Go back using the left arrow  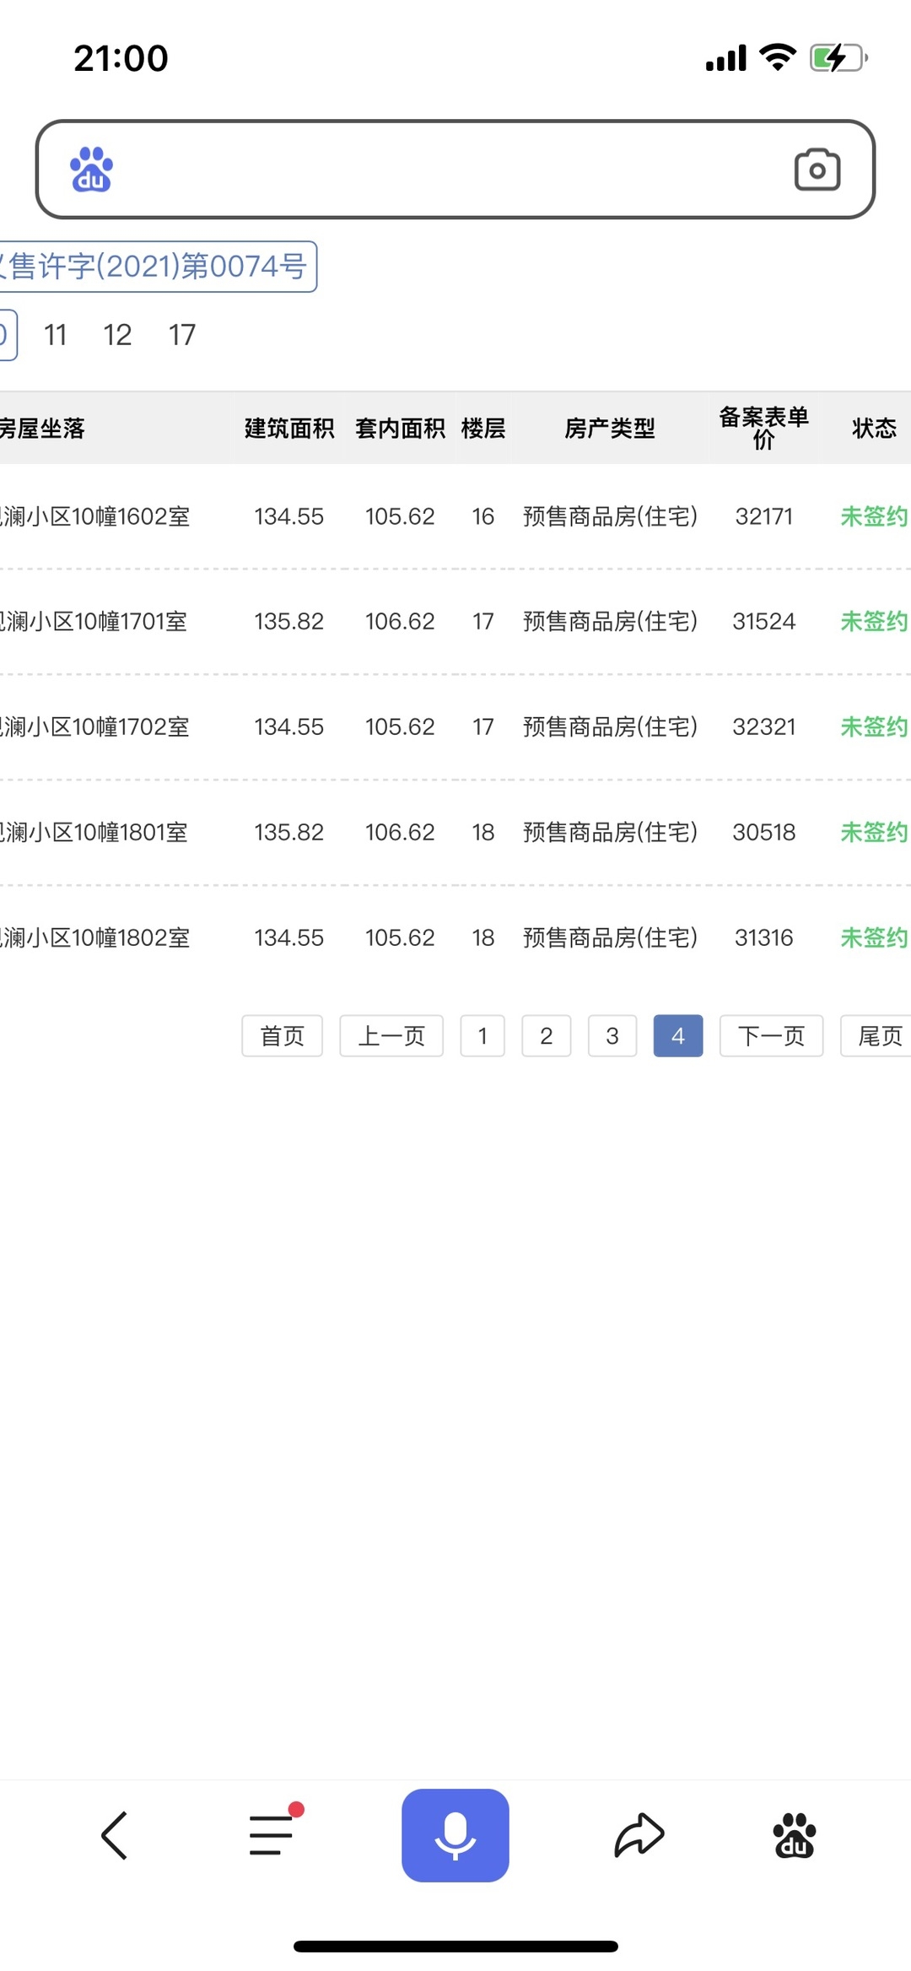click(x=115, y=1835)
